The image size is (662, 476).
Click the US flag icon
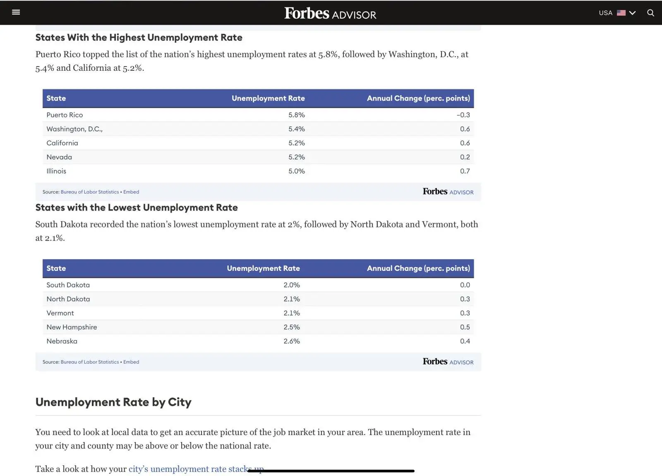621,13
